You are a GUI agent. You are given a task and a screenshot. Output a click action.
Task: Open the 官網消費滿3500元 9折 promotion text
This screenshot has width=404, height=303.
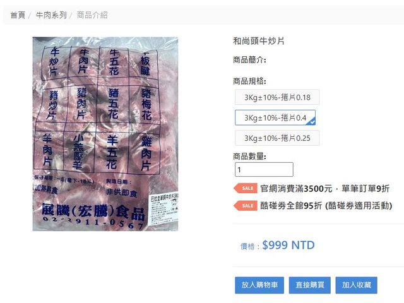click(x=324, y=188)
